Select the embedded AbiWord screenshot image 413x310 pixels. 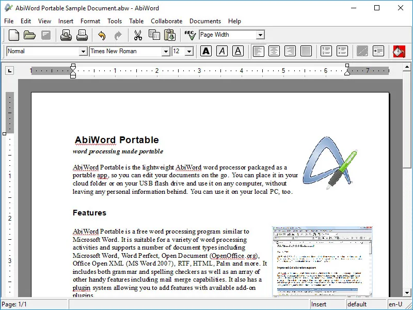tap(322, 261)
